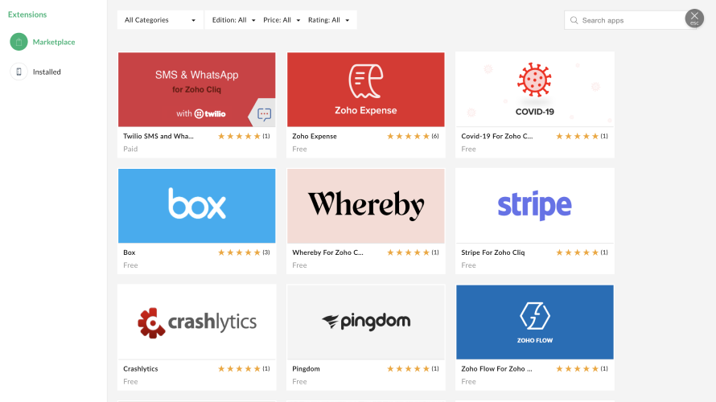Image resolution: width=716 pixels, height=402 pixels.
Task: Open the Zoho Flow logo banner
Action: pos(535,322)
